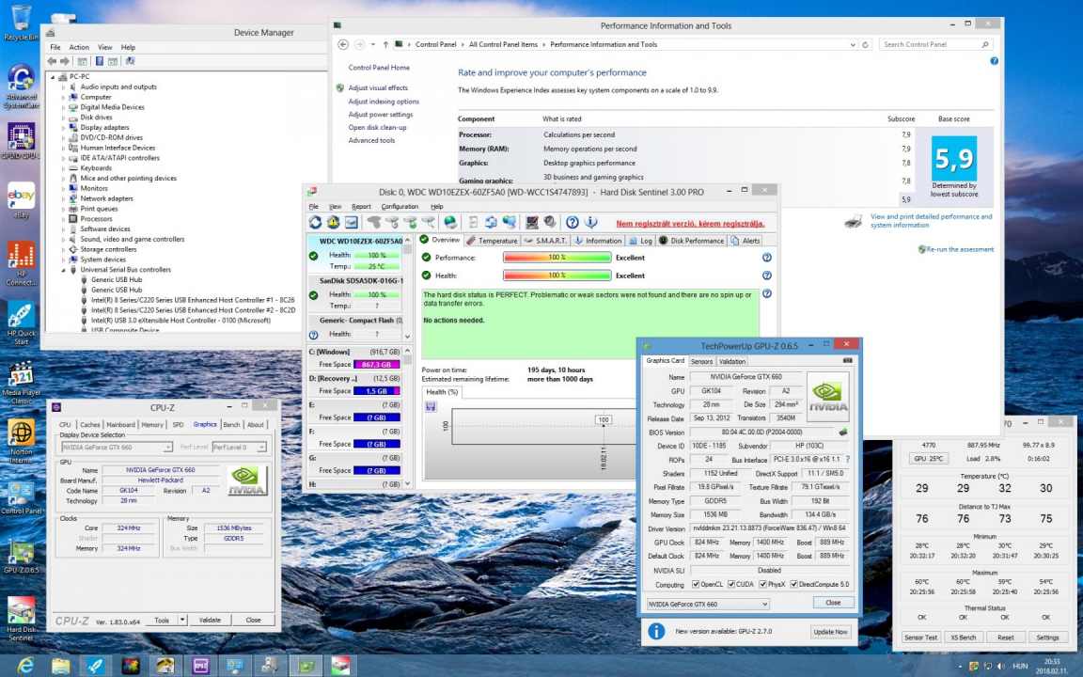Viewport: 1083px width, 677px height.
Task: Click the blue info 'i' icon in Hard Disk Sentinel toolbar
Action: pos(590,223)
